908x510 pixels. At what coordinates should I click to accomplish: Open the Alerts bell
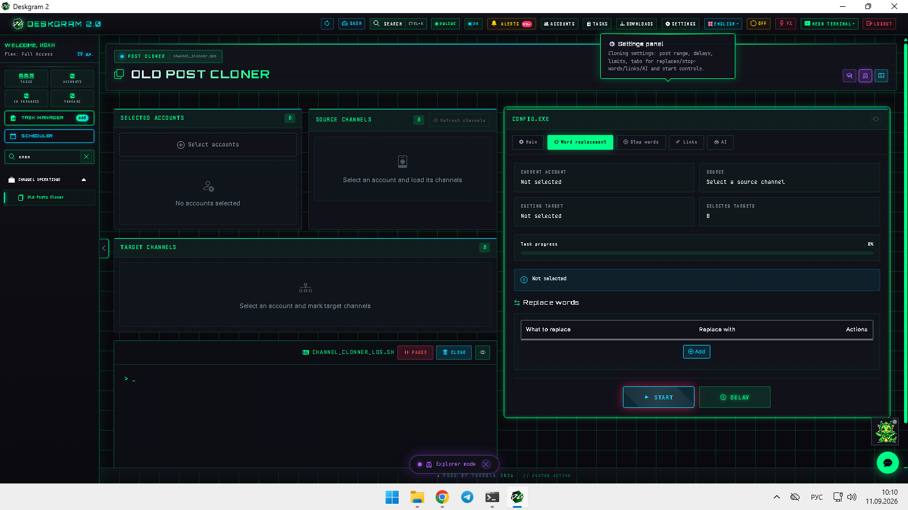(511, 24)
